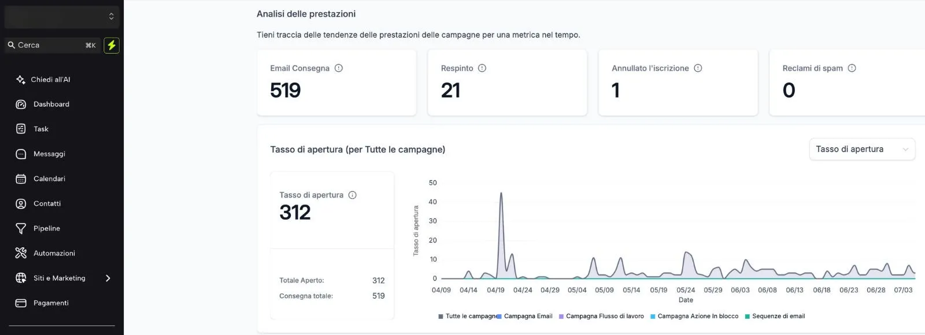Click info icon beside Annullato l'iscrizione
The width and height of the screenshot is (925, 335).
point(698,68)
